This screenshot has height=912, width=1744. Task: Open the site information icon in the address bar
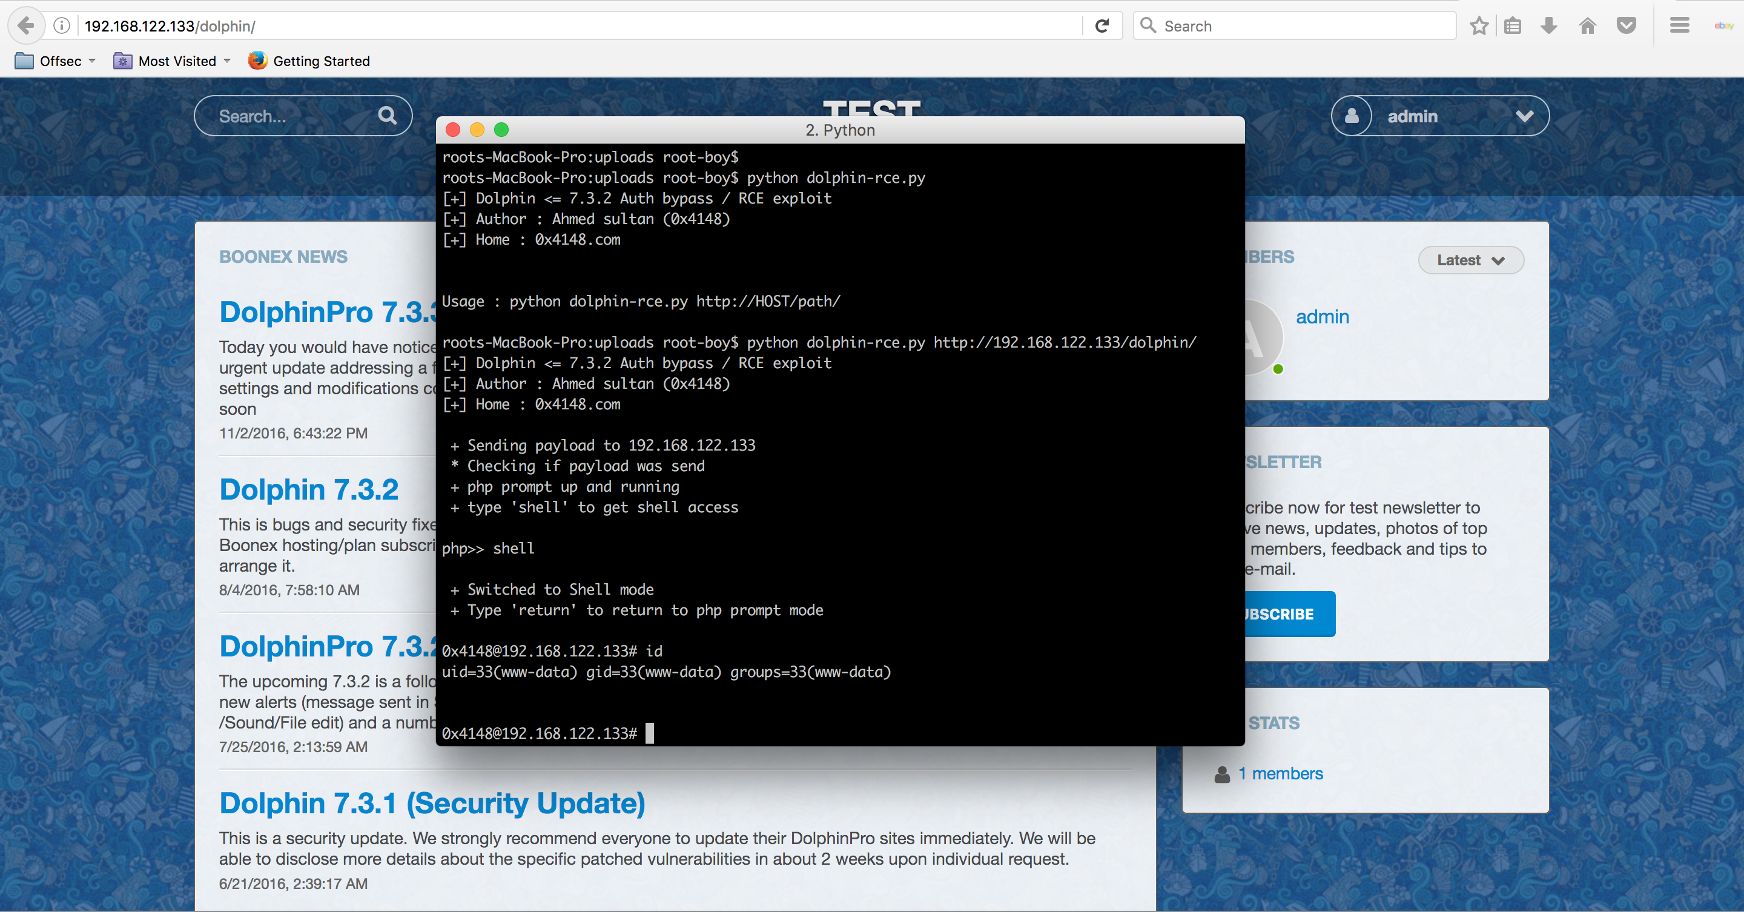(x=62, y=25)
